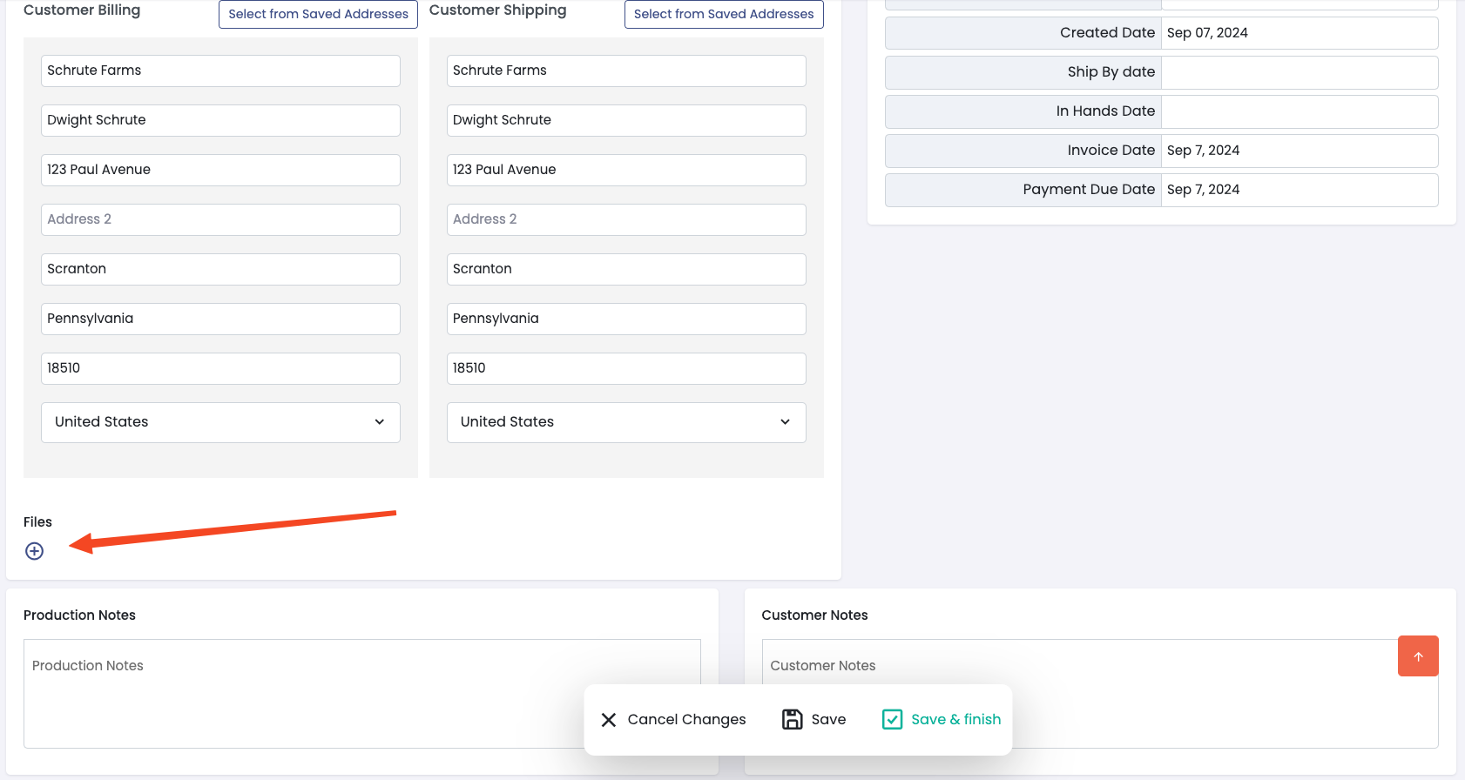Open the shipping country dropdown showing United States

(x=626, y=422)
